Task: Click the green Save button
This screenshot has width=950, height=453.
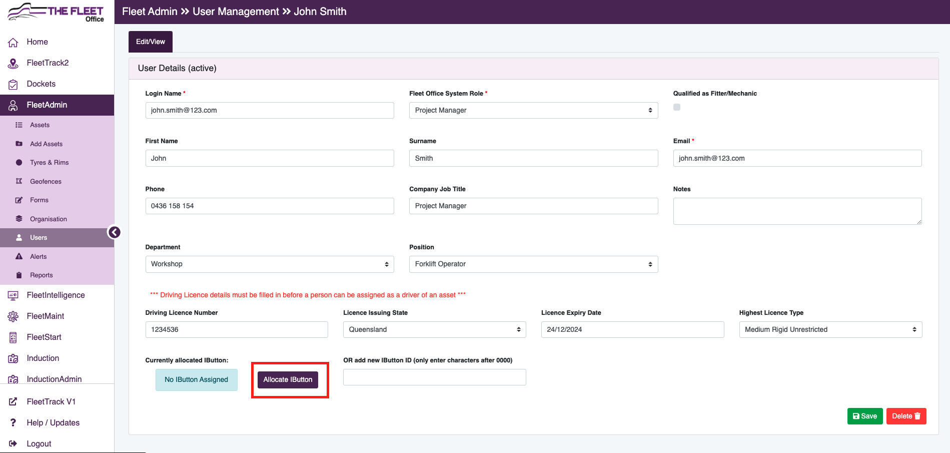Action: (865, 416)
